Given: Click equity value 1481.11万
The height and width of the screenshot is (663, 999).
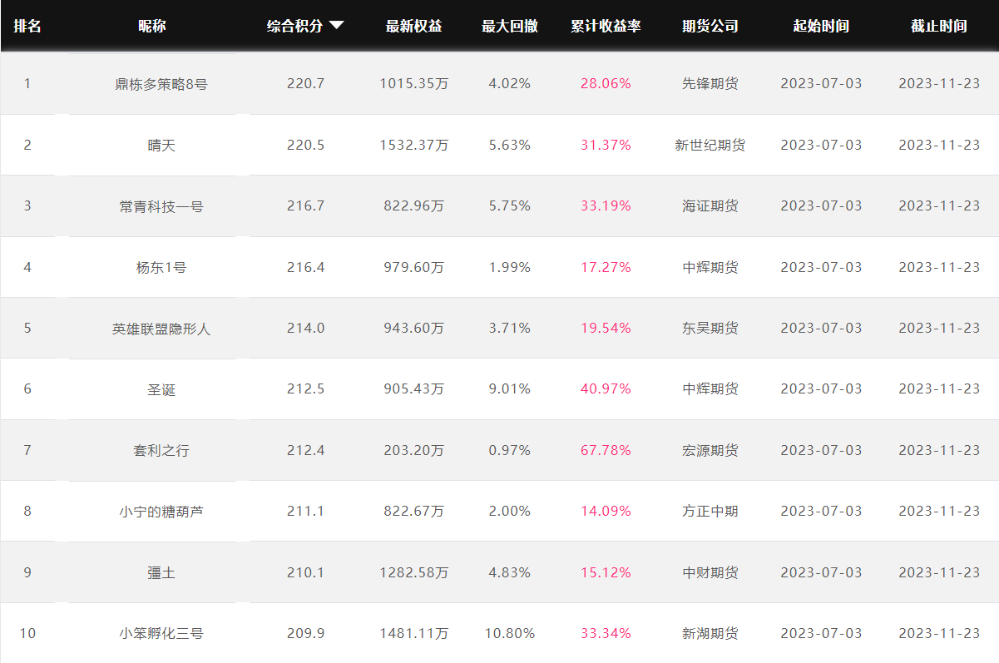Looking at the screenshot, I should pyautogui.click(x=414, y=633).
